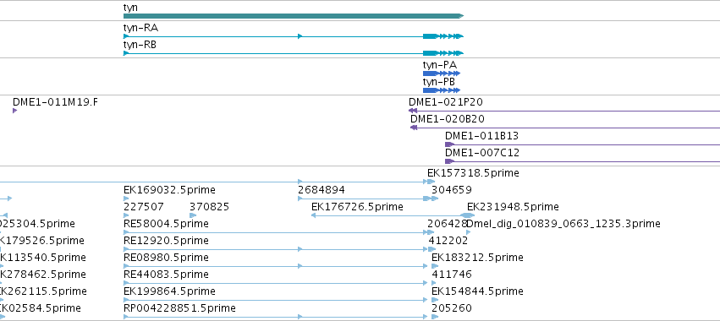Select the tyn-PA protein glyph
The width and height of the screenshot is (720, 321).
(442, 73)
